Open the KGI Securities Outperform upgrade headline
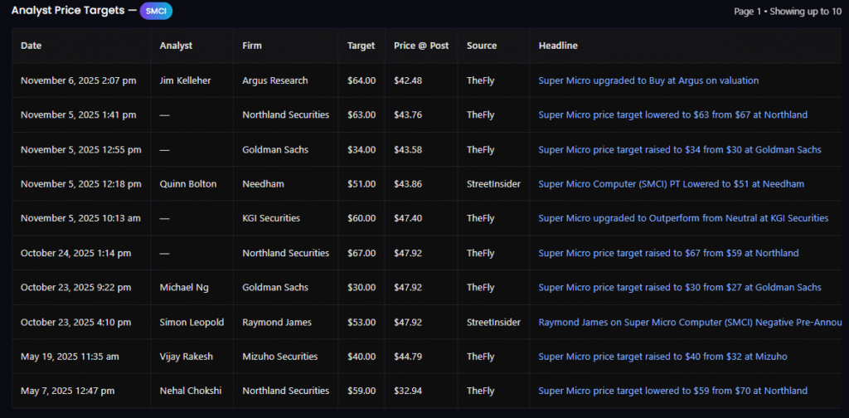Image resolution: width=849 pixels, height=418 pixels. tap(683, 218)
